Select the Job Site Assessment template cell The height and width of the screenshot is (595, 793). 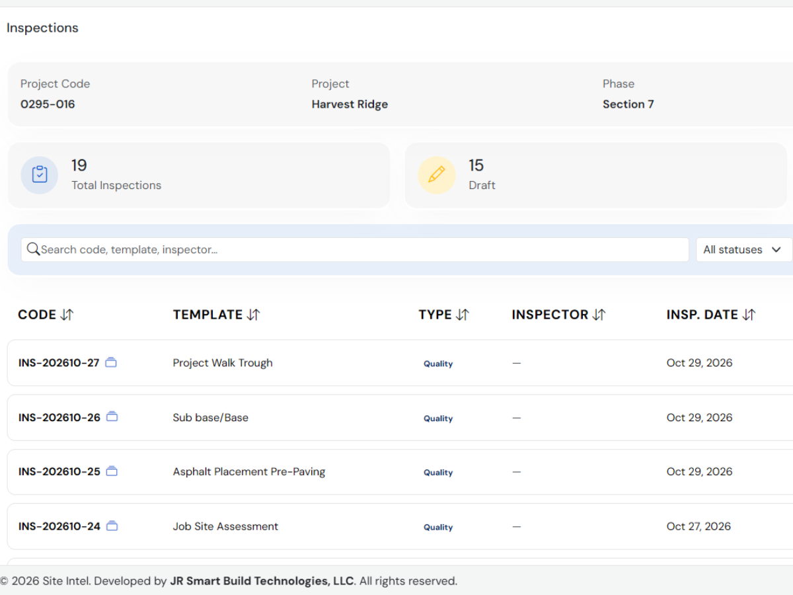click(225, 527)
